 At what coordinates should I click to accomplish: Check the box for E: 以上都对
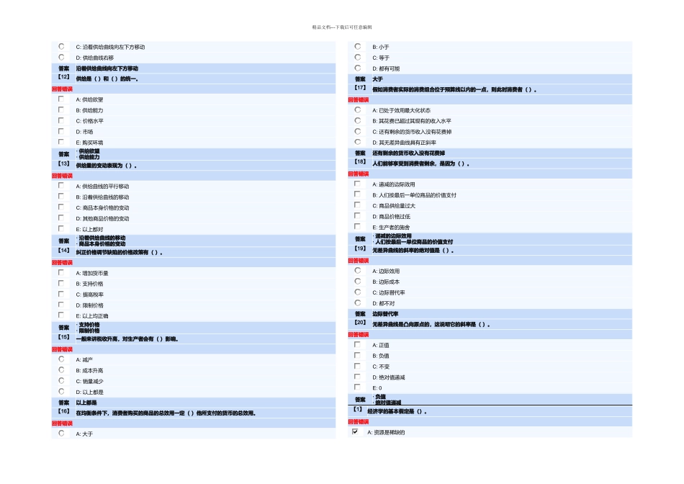point(61,228)
